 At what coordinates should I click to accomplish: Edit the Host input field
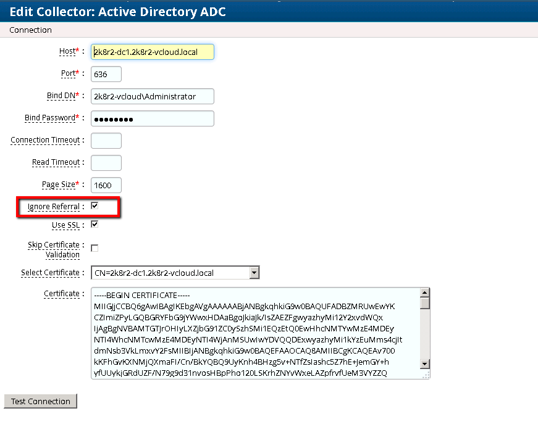click(x=152, y=52)
